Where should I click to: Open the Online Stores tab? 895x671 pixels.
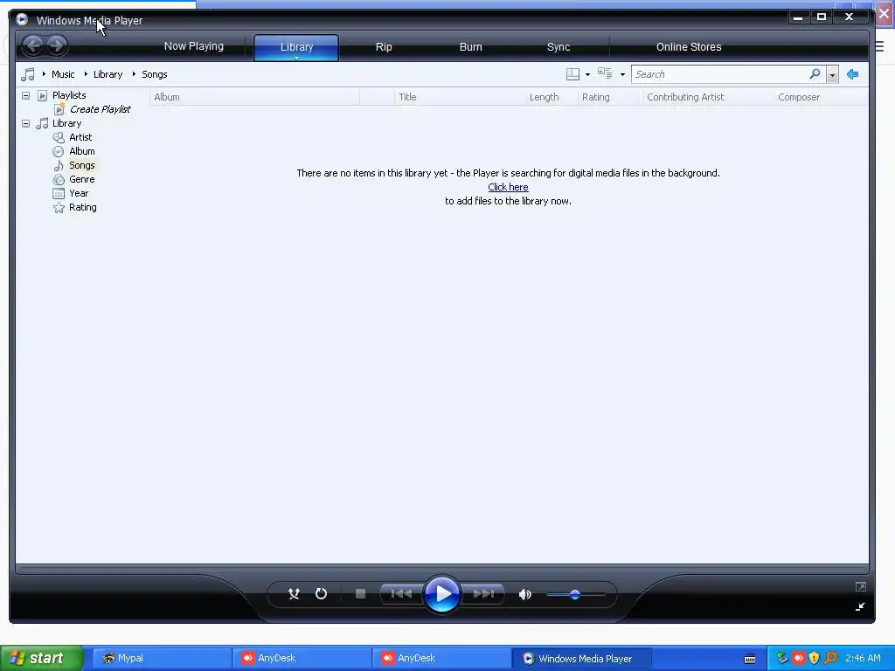(689, 47)
